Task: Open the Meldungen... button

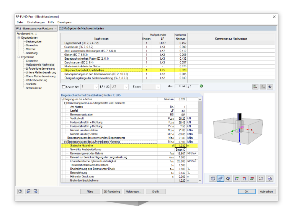Action: pyautogui.click(x=134, y=192)
